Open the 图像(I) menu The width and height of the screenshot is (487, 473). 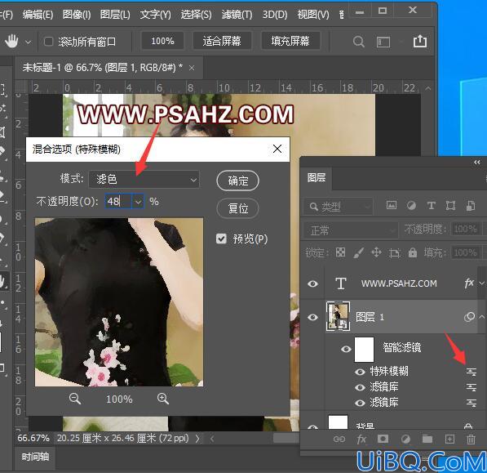pos(77,15)
